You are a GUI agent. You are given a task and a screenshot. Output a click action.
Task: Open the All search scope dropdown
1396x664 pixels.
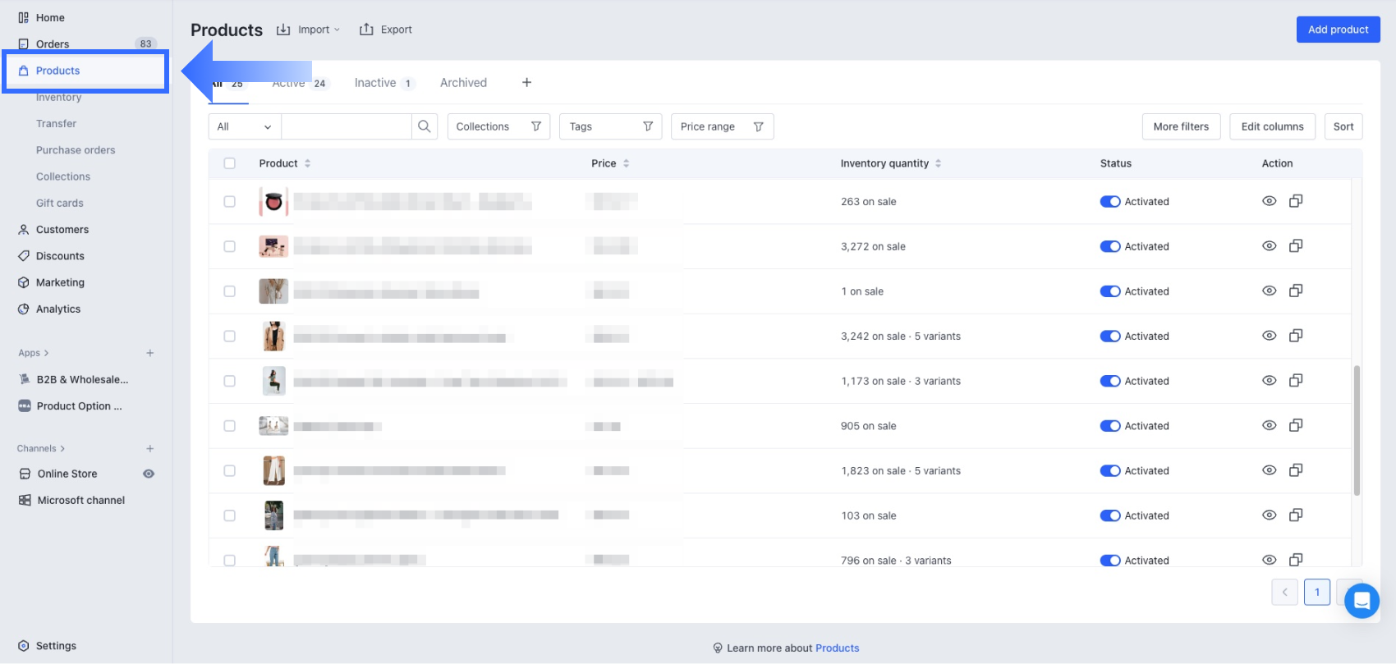click(244, 126)
